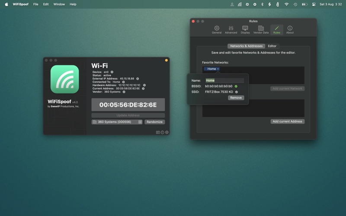The height and width of the screenshot is (216, 346).
Task: Open the About pane
Action: pos(290,30)
